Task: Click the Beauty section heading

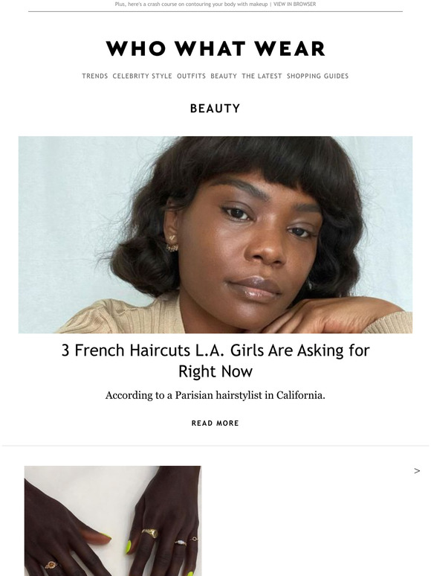Action: point(215,109)
